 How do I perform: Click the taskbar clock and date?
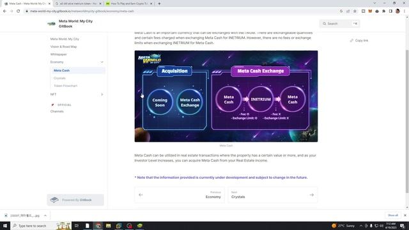tap(390, 226)
